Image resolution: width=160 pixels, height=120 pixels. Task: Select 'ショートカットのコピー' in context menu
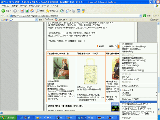coord(138,79)
